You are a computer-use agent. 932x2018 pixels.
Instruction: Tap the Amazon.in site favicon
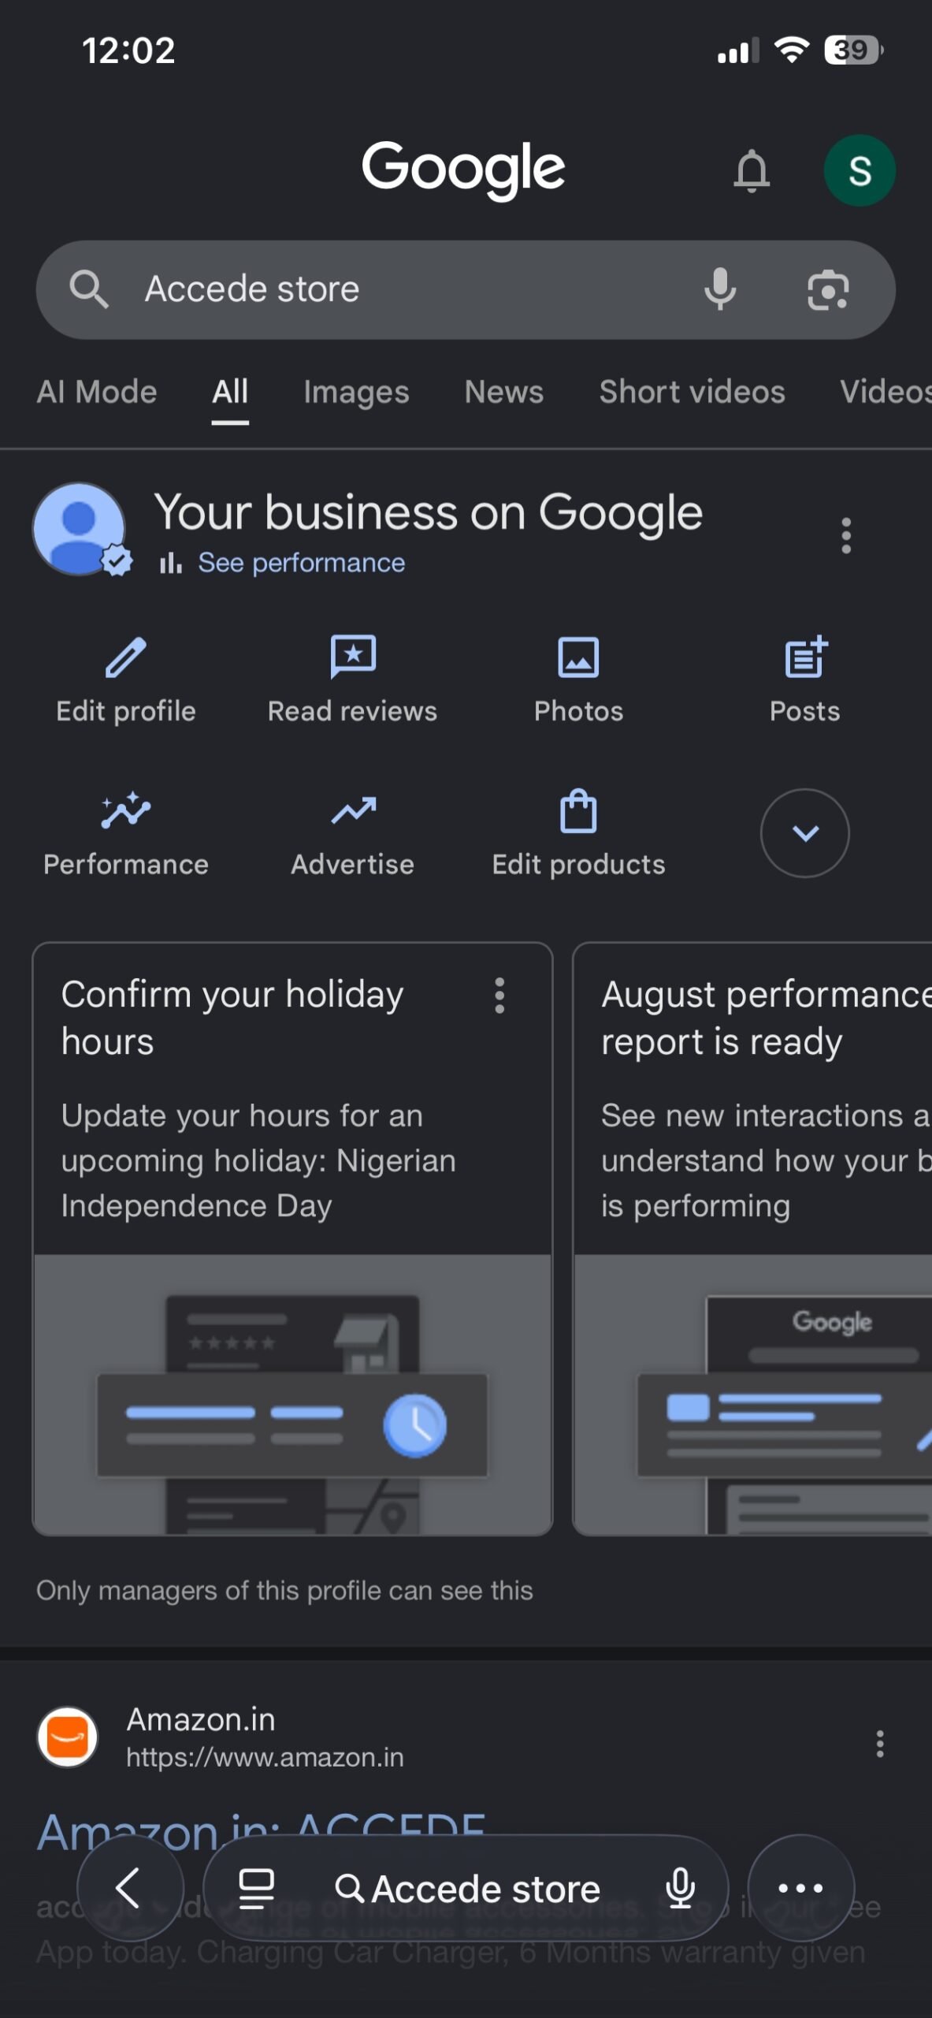68,1737
